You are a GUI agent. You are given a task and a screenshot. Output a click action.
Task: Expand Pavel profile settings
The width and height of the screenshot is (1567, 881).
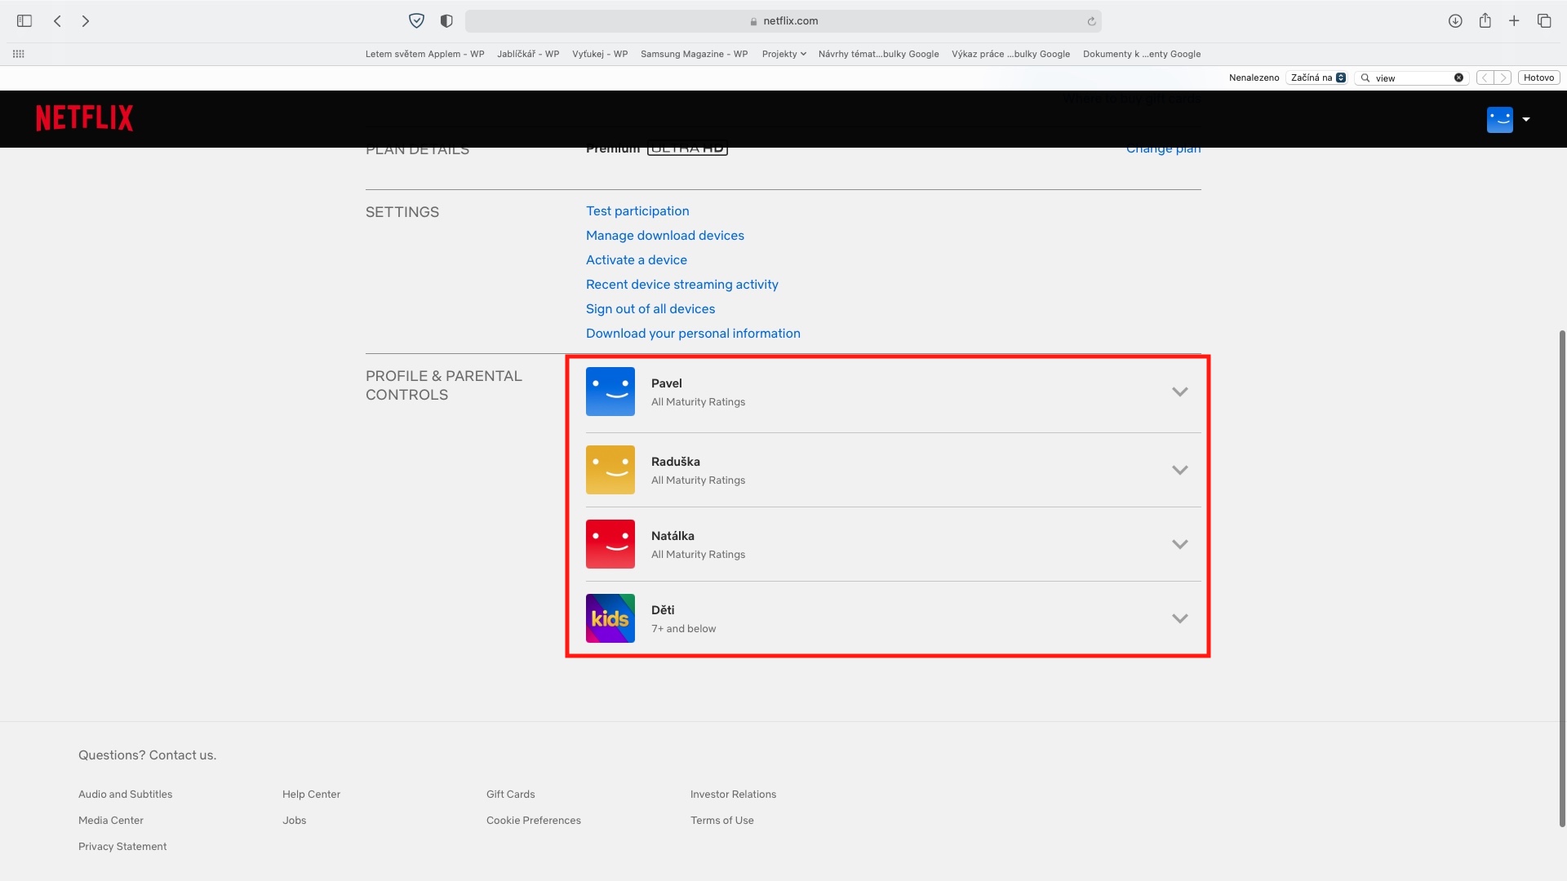click(x=1179, y=392)
